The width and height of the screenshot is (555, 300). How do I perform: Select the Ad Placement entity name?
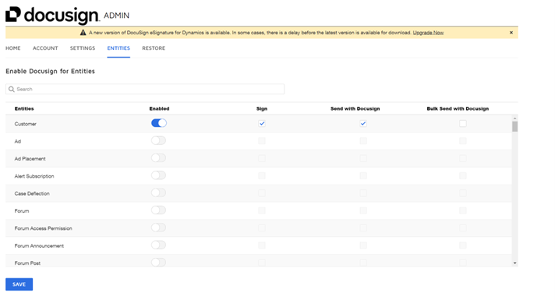[x=30, y=159]
